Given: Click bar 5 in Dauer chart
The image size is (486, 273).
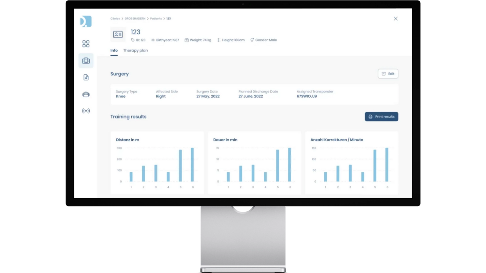Looking at the screenshot, I should tap(278, 166).
